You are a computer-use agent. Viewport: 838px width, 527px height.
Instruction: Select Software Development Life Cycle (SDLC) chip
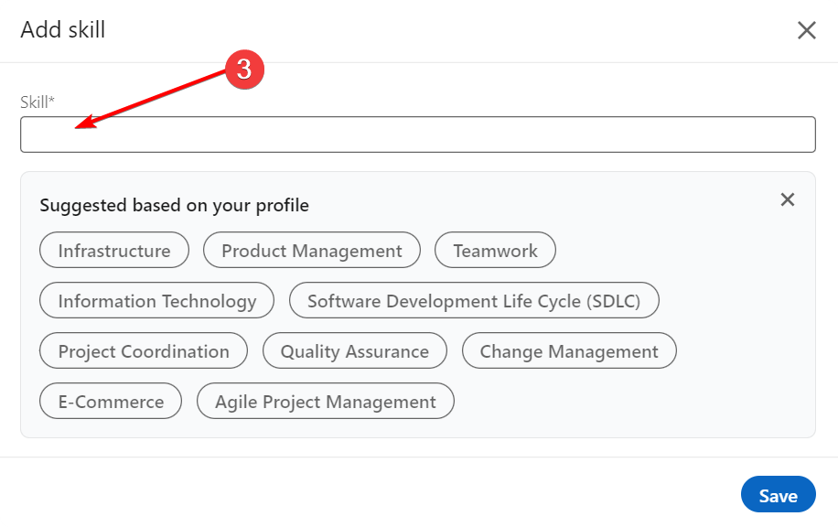(x=474, y=301)
